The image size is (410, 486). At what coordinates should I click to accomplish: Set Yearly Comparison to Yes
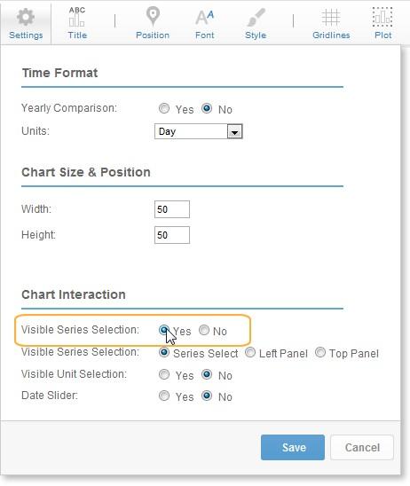tap(164, 108)
